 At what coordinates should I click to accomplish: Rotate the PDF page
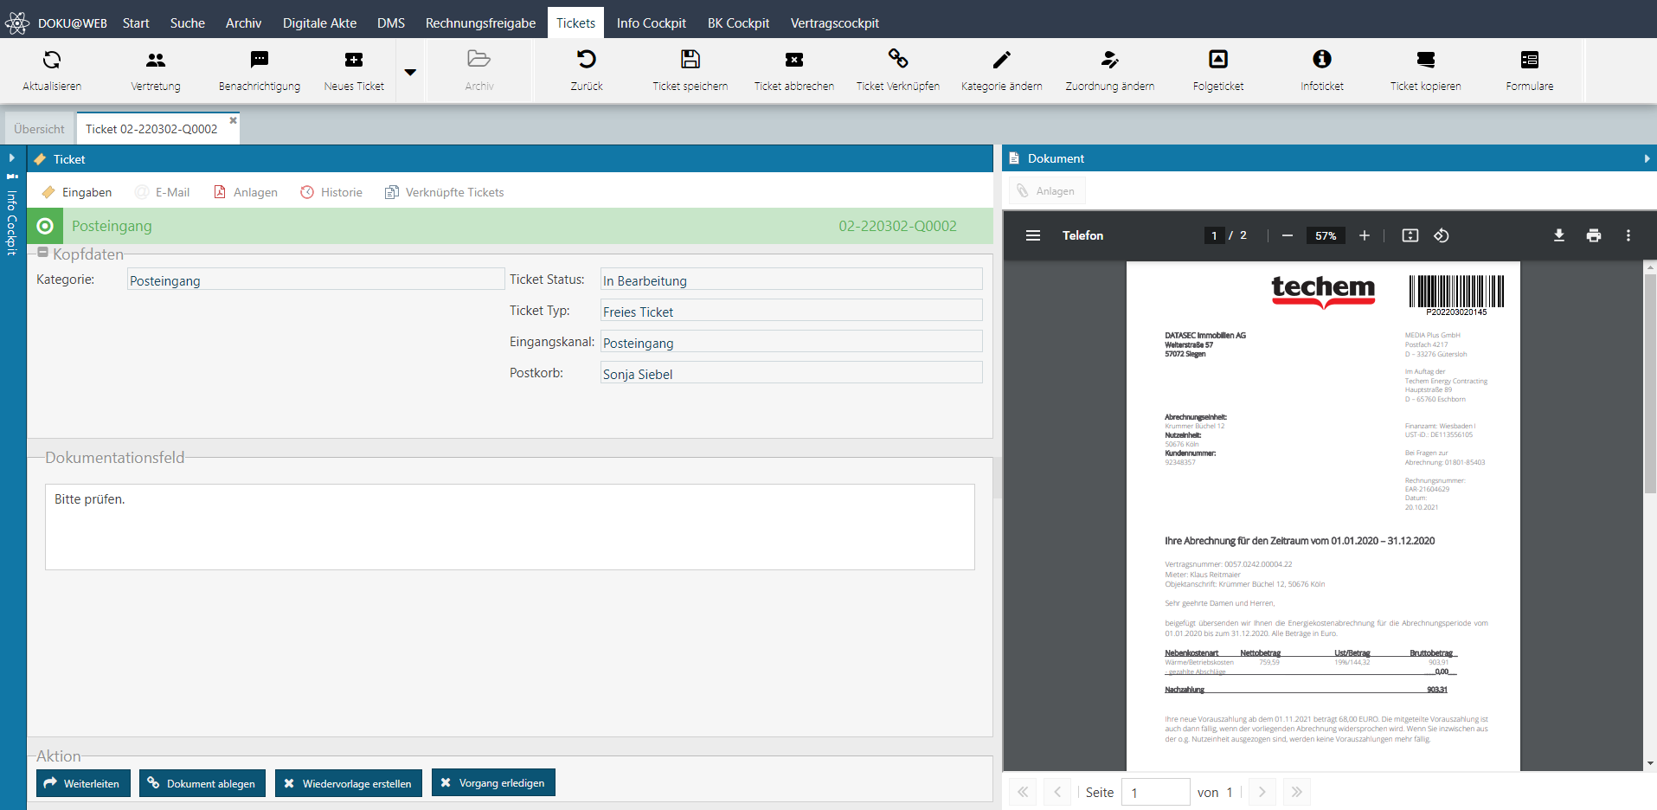[x=1441, y=235]
